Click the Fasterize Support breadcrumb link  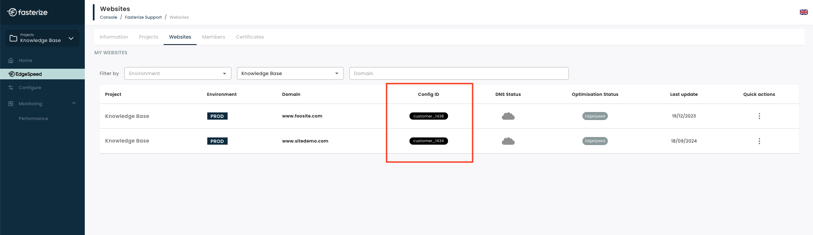(143, 17)
